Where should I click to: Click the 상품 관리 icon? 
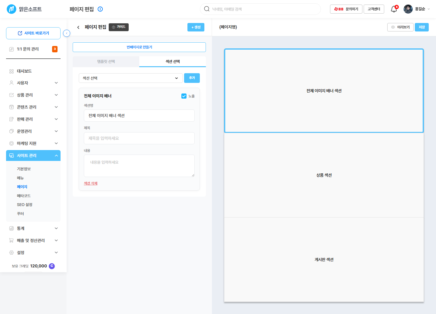12,95
